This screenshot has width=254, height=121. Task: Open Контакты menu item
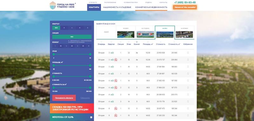click(x=163, y=3)
